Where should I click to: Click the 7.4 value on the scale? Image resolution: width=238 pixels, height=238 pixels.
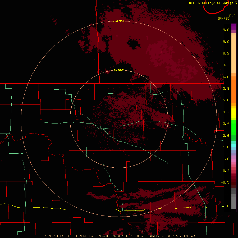point(226,65)
